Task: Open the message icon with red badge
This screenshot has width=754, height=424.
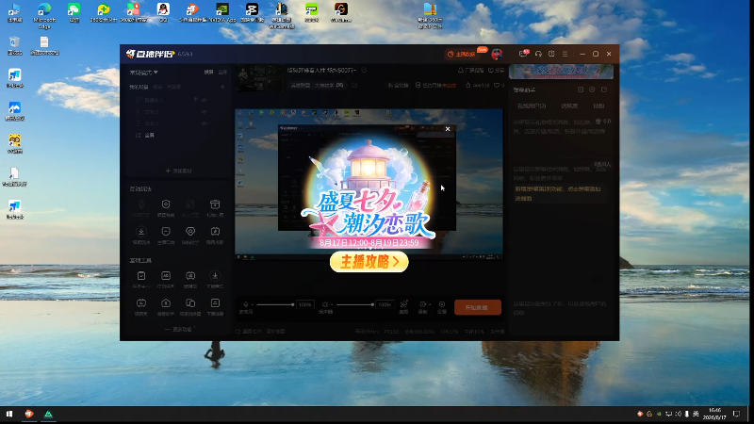Action: 523,54
